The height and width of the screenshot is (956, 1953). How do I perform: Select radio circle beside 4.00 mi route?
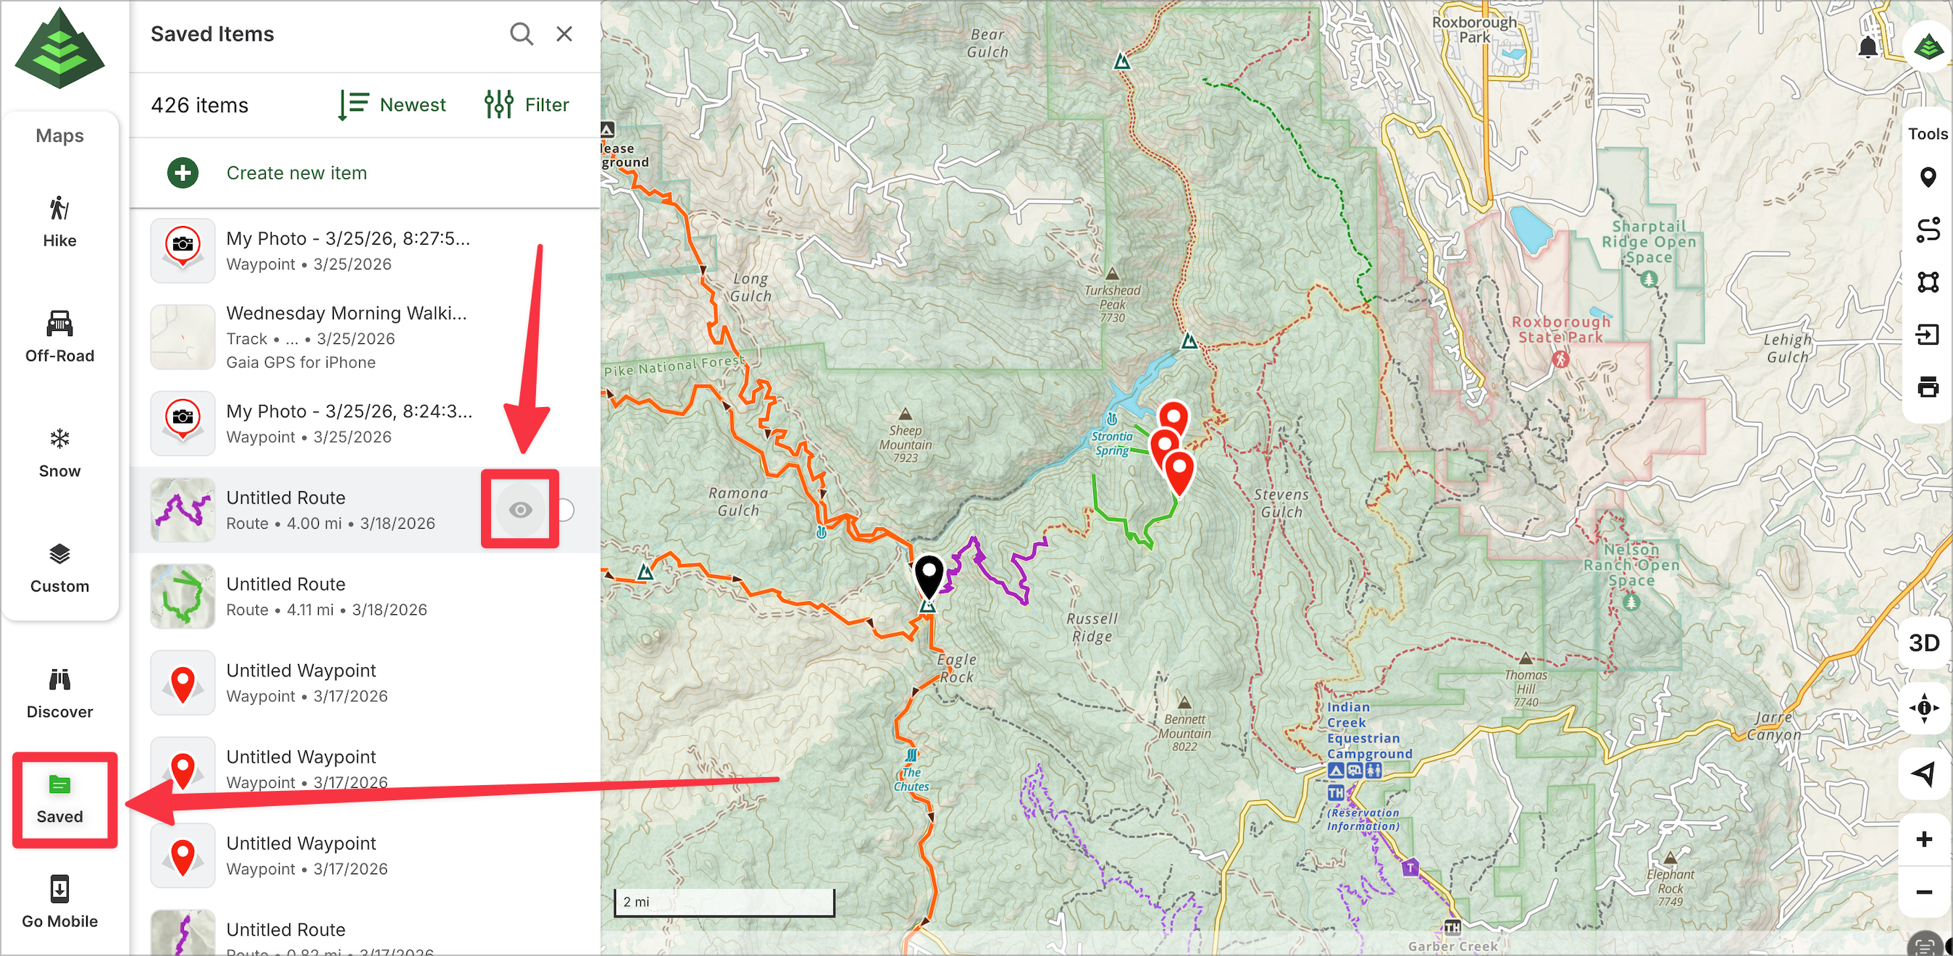[566, 509]
